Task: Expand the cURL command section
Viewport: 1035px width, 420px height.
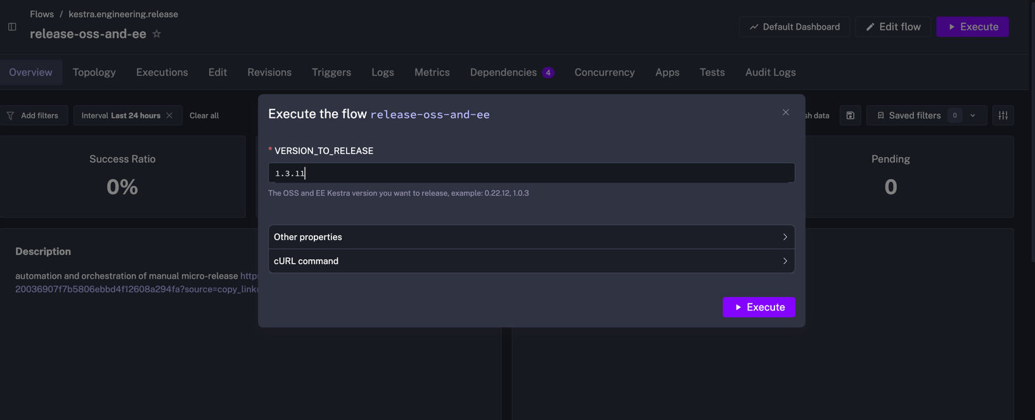Action: [x=531, y=261]
